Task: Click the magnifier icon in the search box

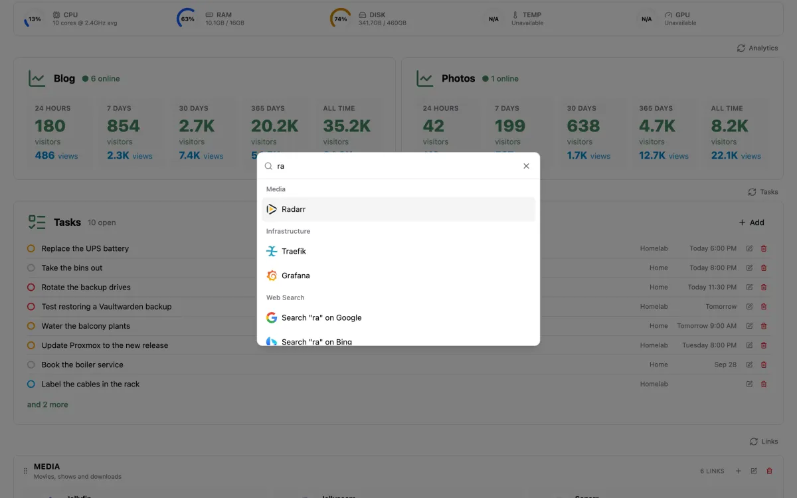Action: point(268,166)
